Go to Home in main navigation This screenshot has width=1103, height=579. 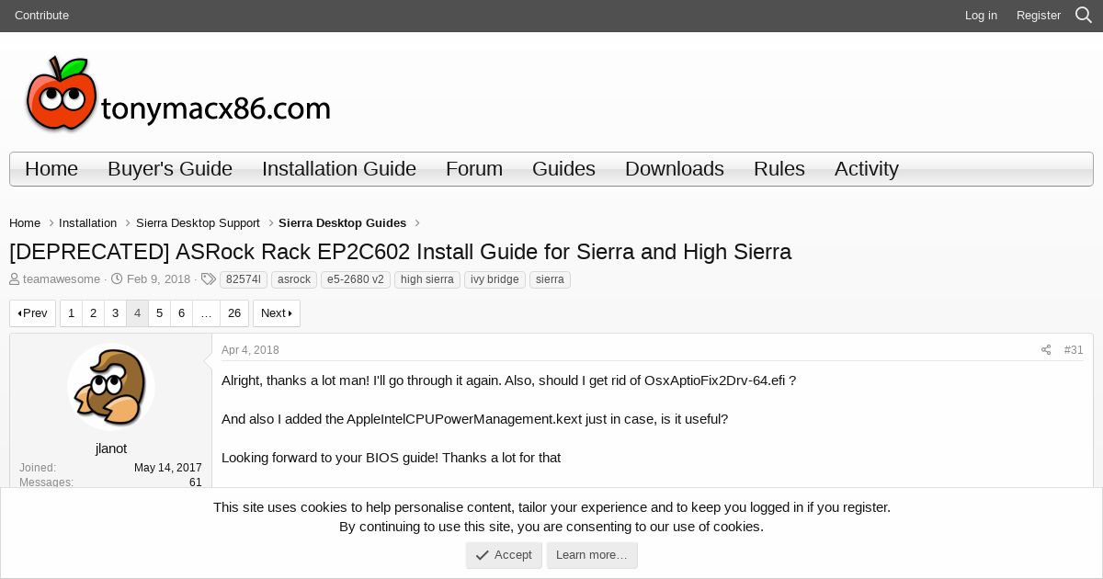click(x=51, y=169)
